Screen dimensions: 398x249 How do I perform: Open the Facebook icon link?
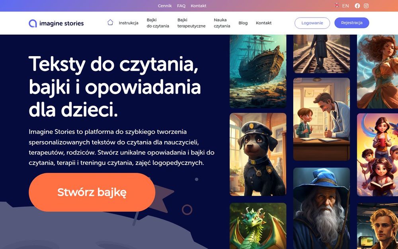[x=357, y=6]
